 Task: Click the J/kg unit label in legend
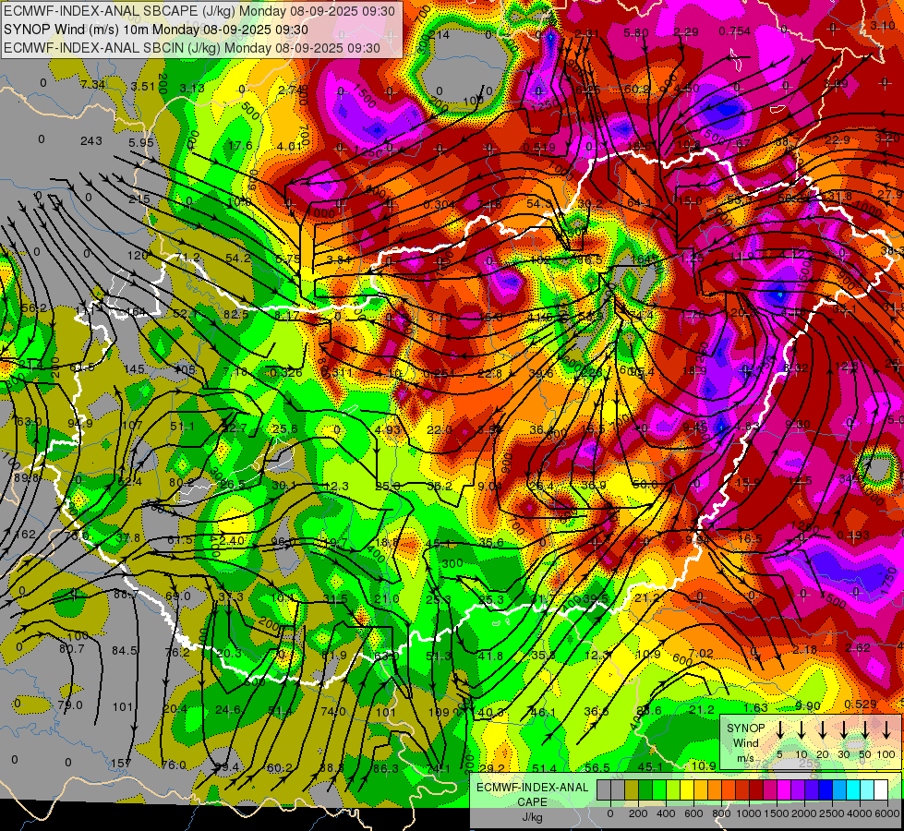tap(532, 817)
